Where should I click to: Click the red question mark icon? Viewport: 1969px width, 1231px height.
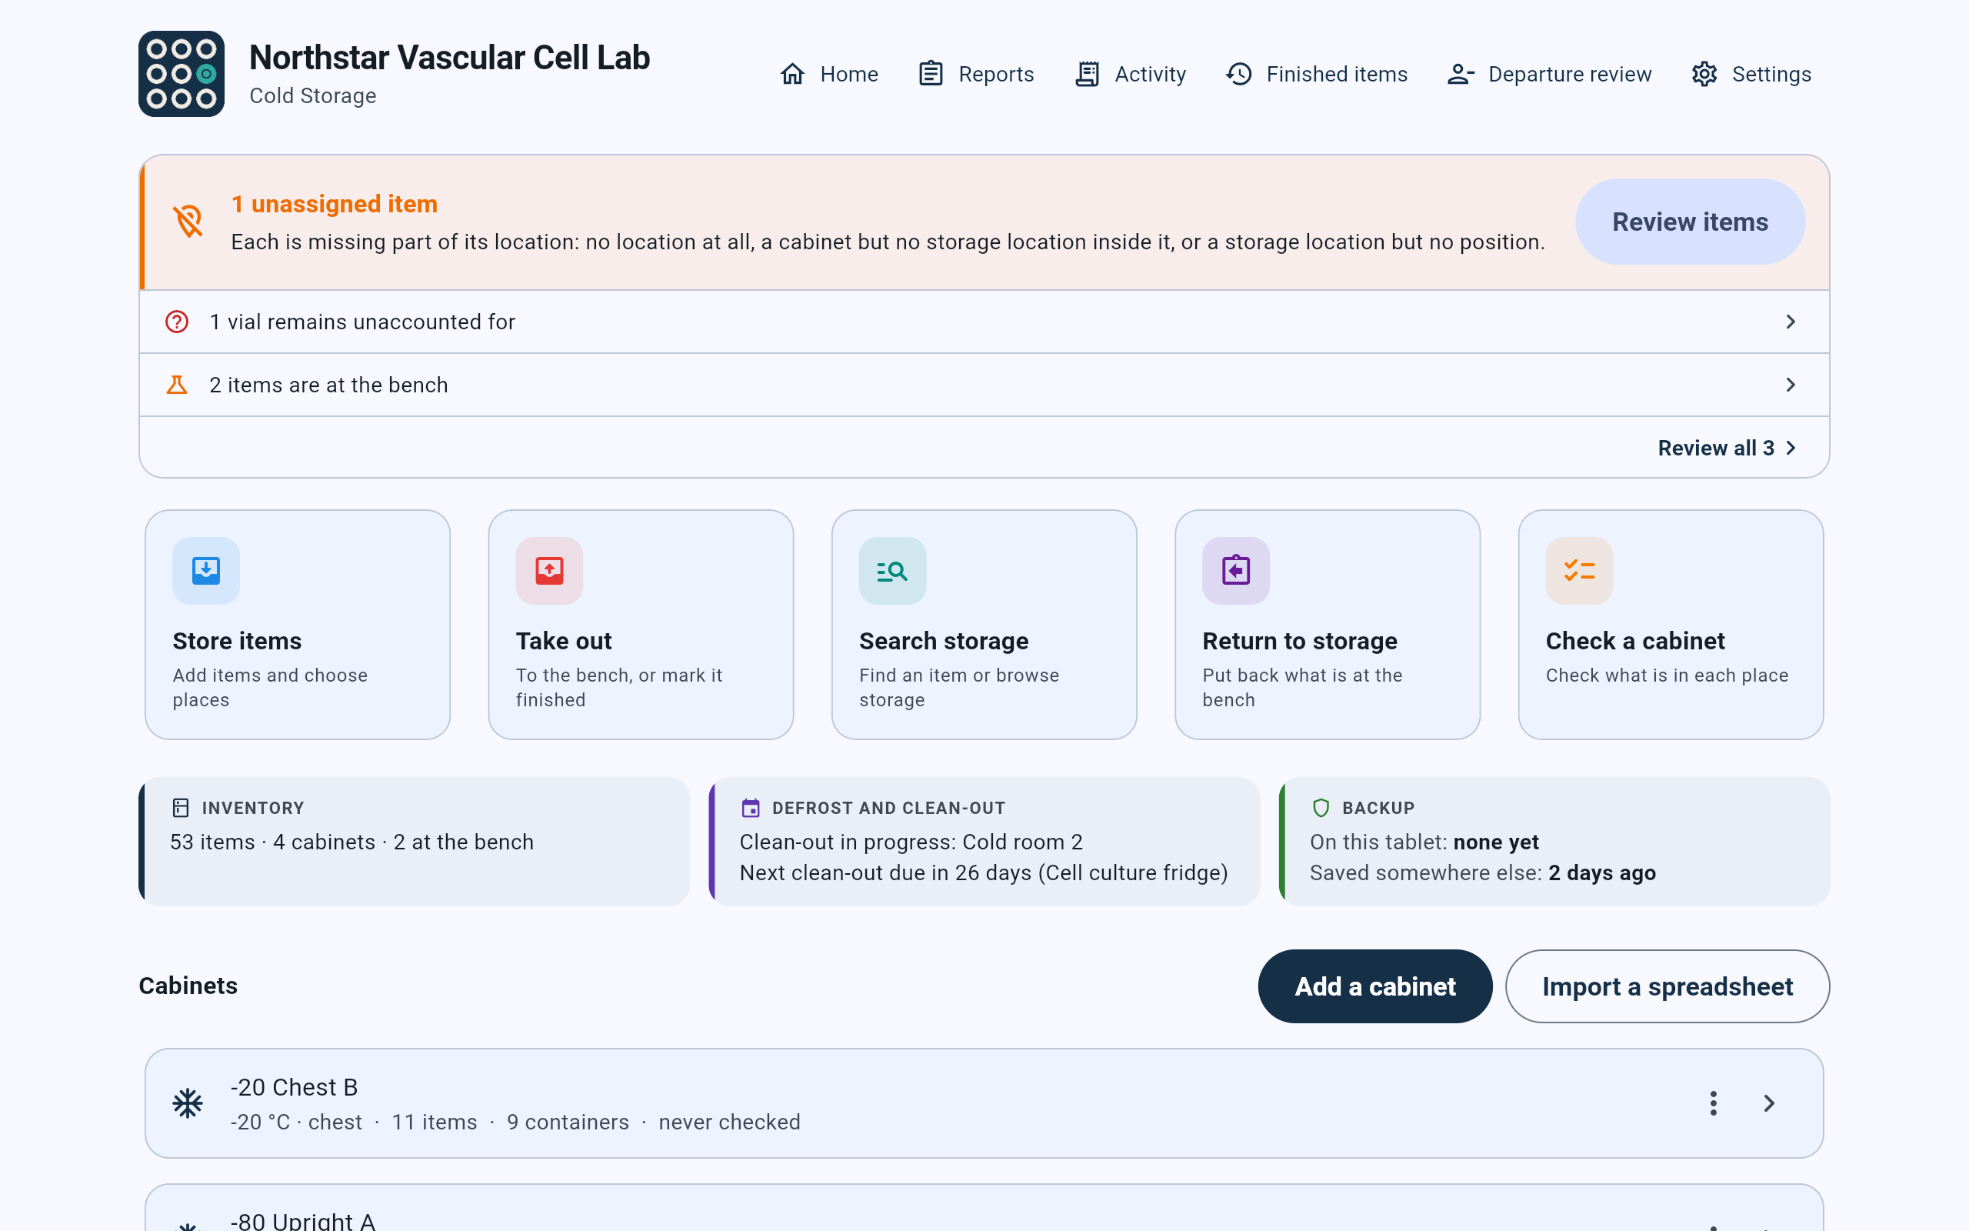click(x=177, y=322)
